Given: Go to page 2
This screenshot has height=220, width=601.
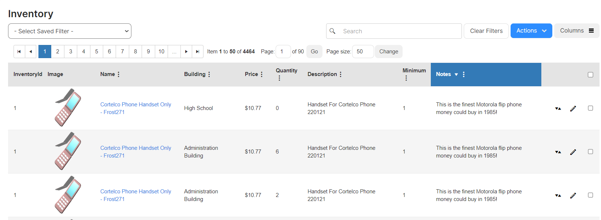Looking at the screenshot, I should click(x=57, y=52).
